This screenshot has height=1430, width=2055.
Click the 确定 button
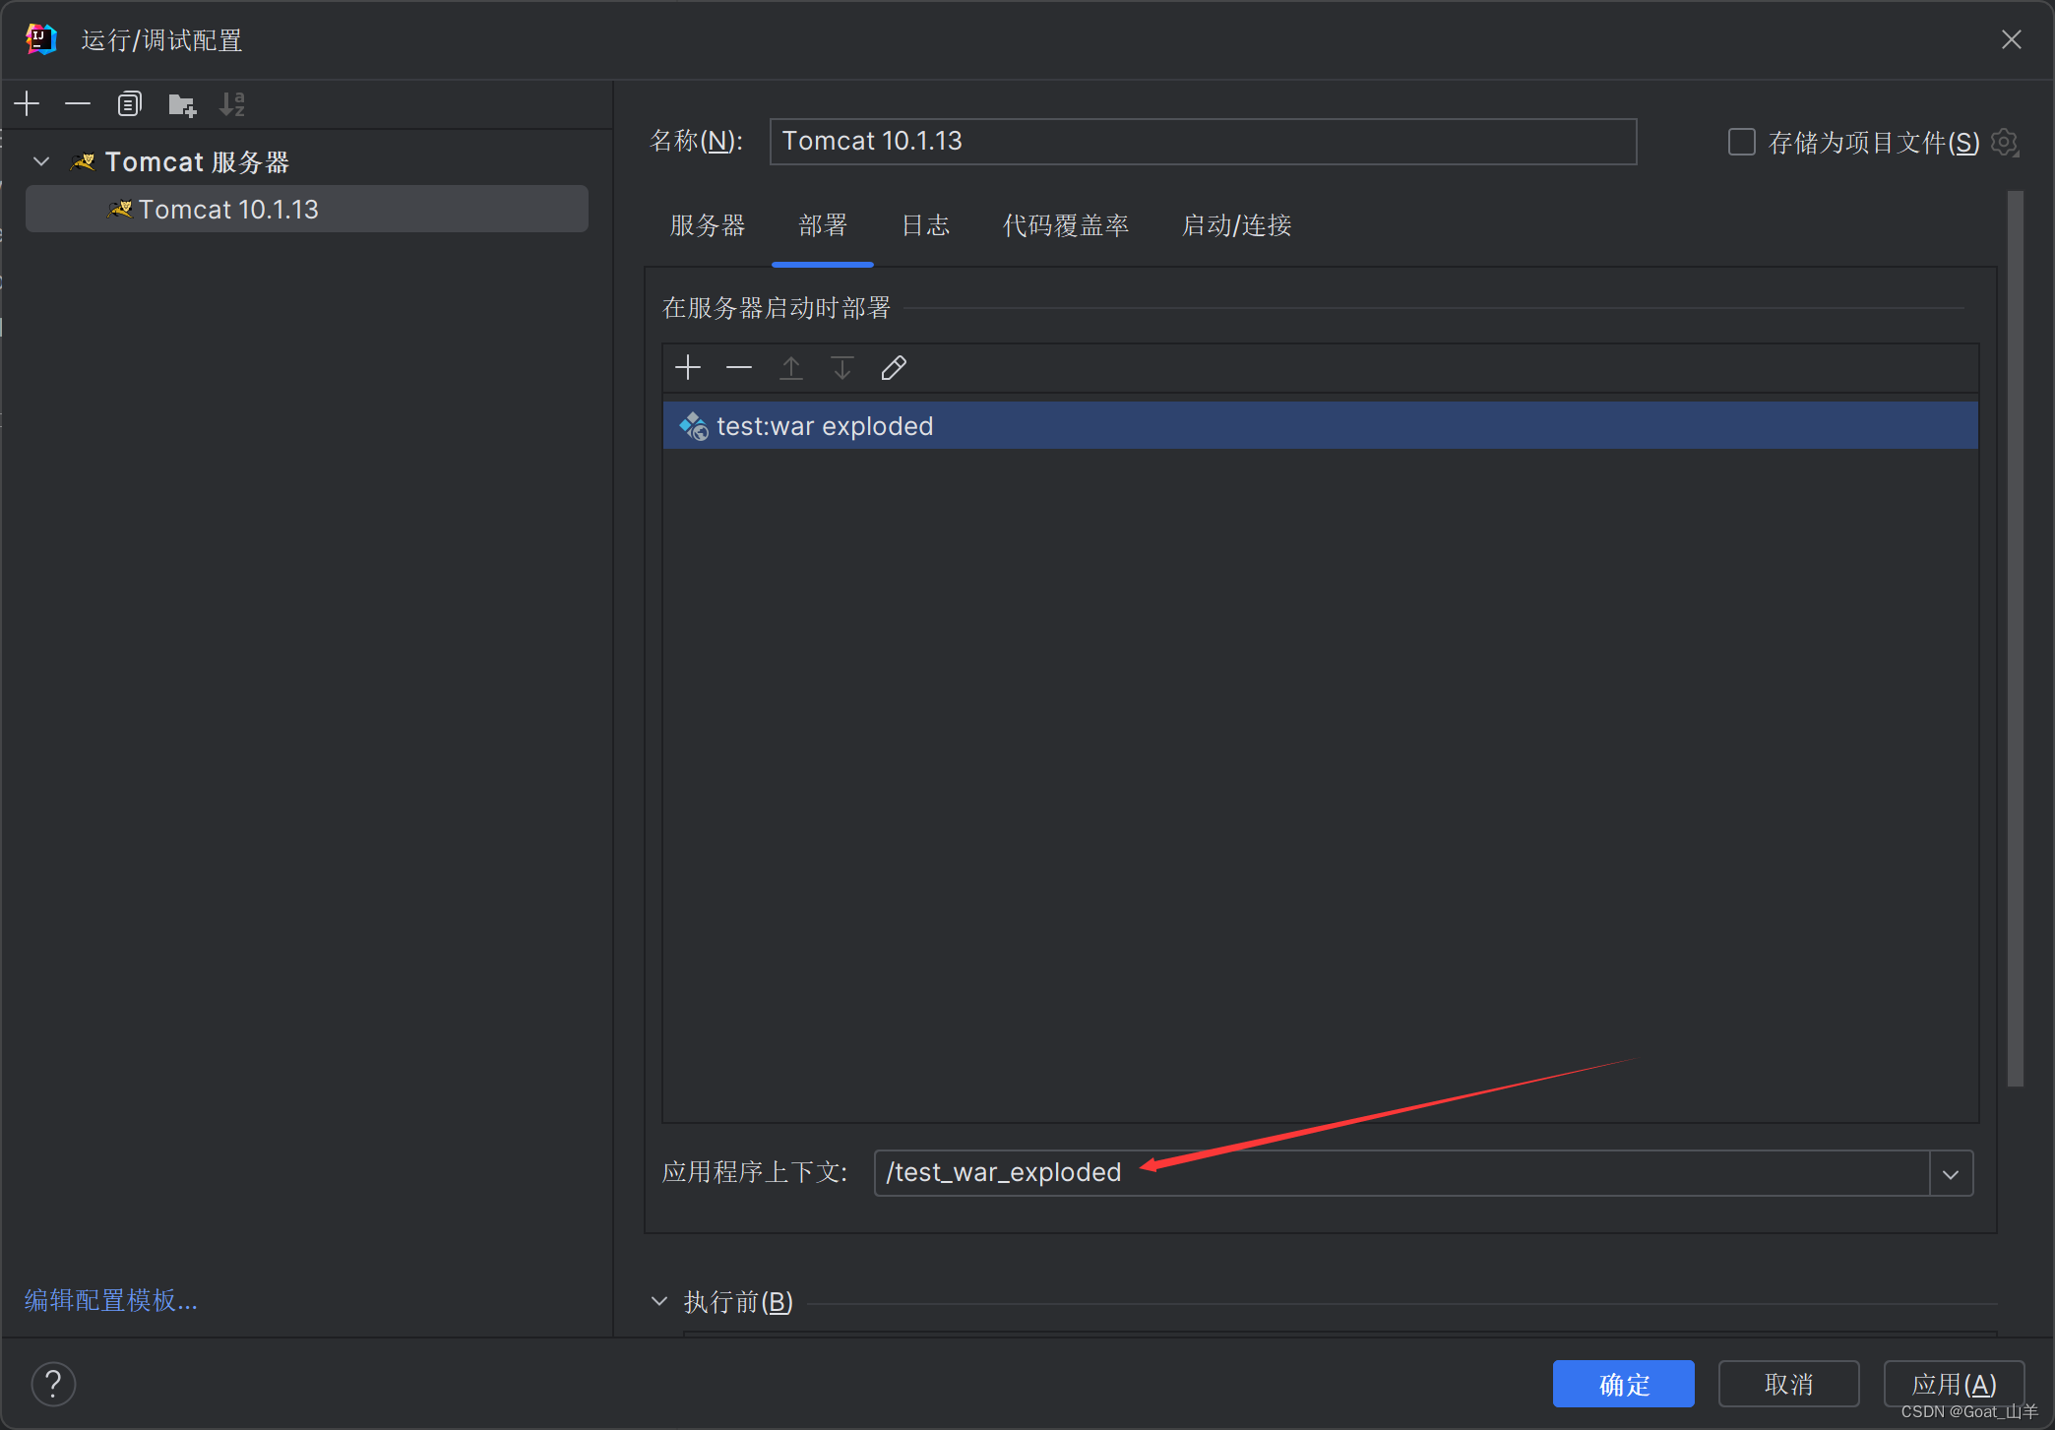1623,1385
